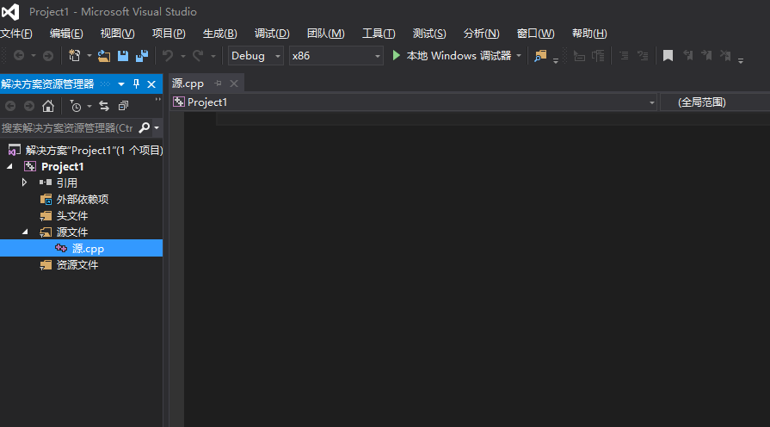The image size is (770, 427).
Task: Collapse the 源文件 folder node
Action: pyautogui.click(x=25, y=232)
